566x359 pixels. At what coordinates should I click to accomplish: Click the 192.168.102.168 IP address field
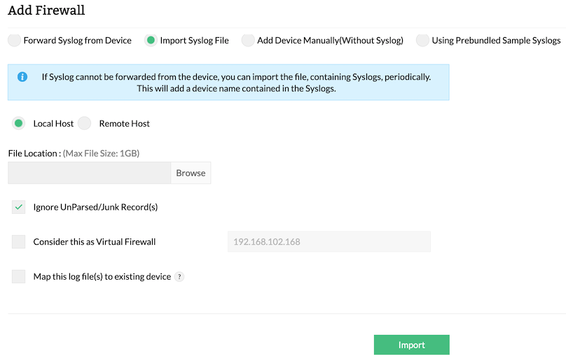(x=329, y=242)
